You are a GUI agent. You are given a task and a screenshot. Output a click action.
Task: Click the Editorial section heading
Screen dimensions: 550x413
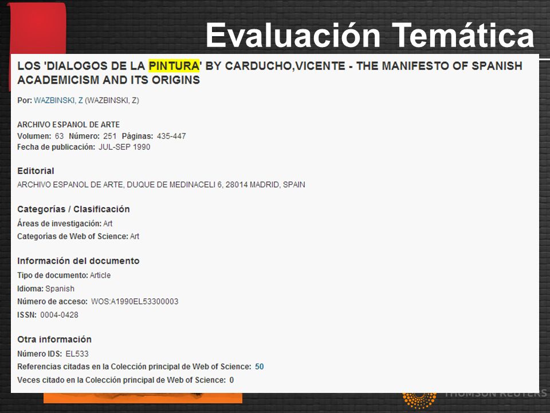pos(36,171)
